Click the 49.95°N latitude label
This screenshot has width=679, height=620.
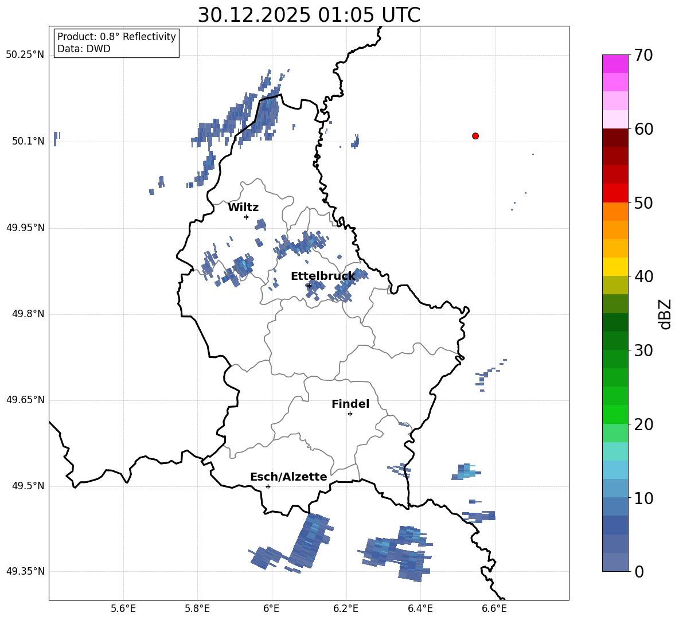[x=25, y=228]
